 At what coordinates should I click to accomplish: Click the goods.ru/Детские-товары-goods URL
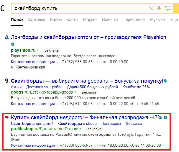pos(42,92)
